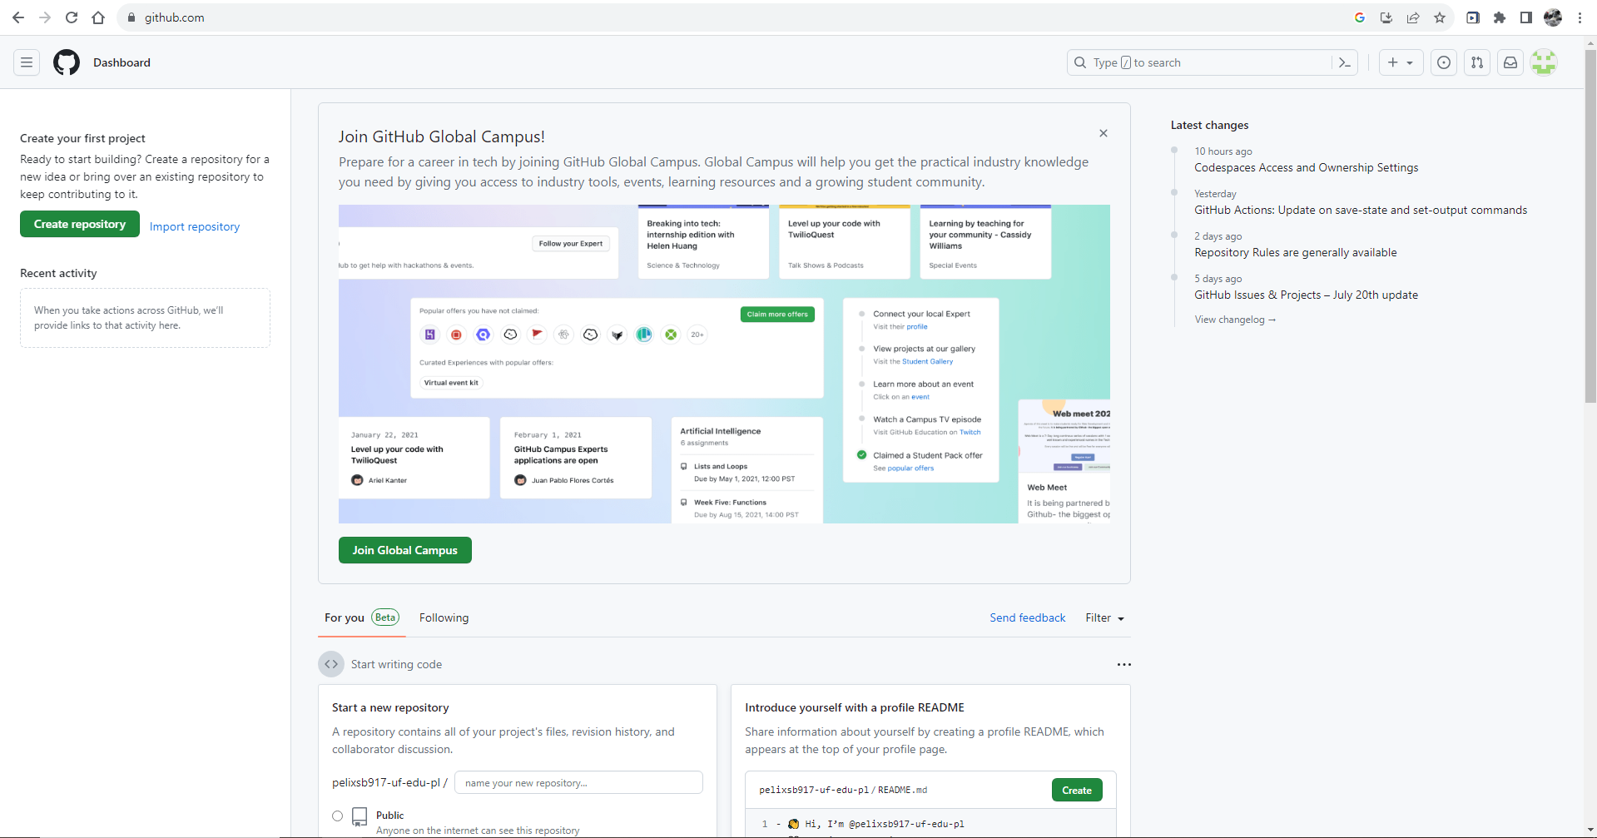Click the Start a new repository heading

390,707
